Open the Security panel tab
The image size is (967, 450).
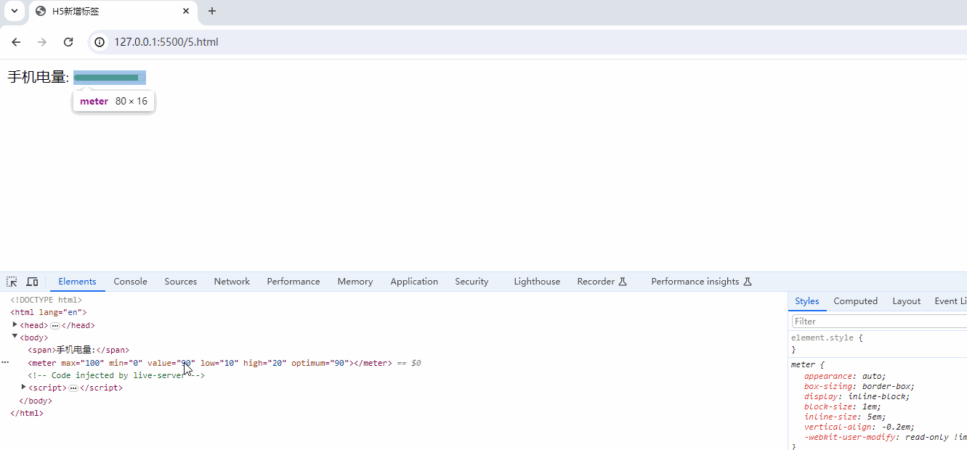(x=472, y=282)
